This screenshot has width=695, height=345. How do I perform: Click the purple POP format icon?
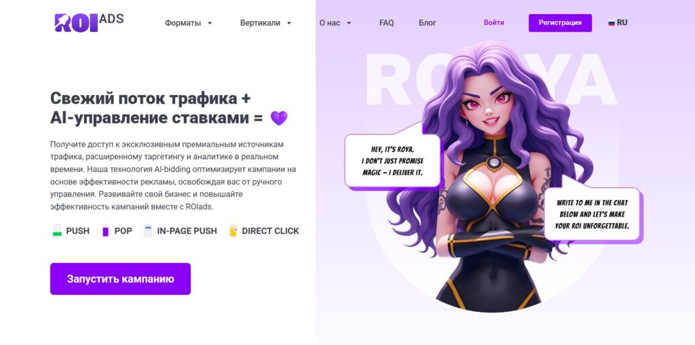tap(105, 230)
